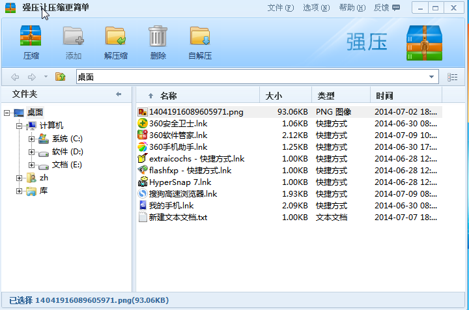Image resolution: width=469 pixels, height=310 pixels.
Task: Select 软件 (D:) drive in tree
Action: (67, 152)
